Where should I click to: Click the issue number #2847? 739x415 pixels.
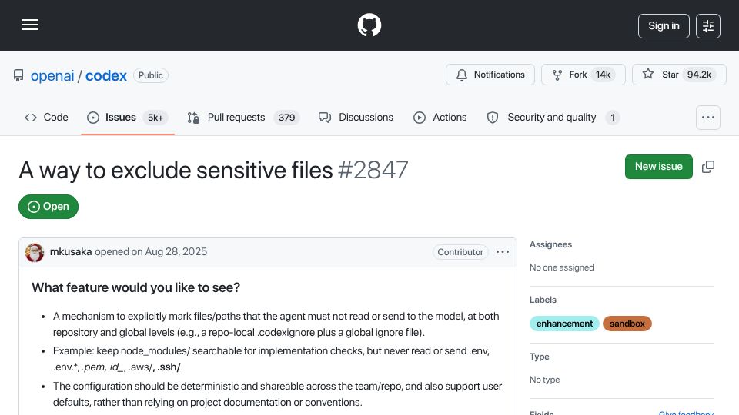tap(373, 170)
